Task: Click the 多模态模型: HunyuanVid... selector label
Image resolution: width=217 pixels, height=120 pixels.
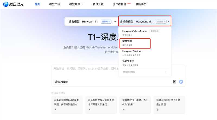Action: pyautogui.click(x=137, y=22)
